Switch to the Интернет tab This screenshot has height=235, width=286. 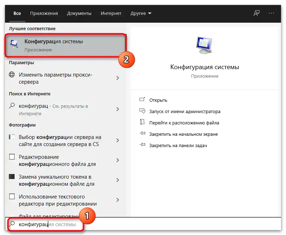pyautogui.click(x=111, y=13)
